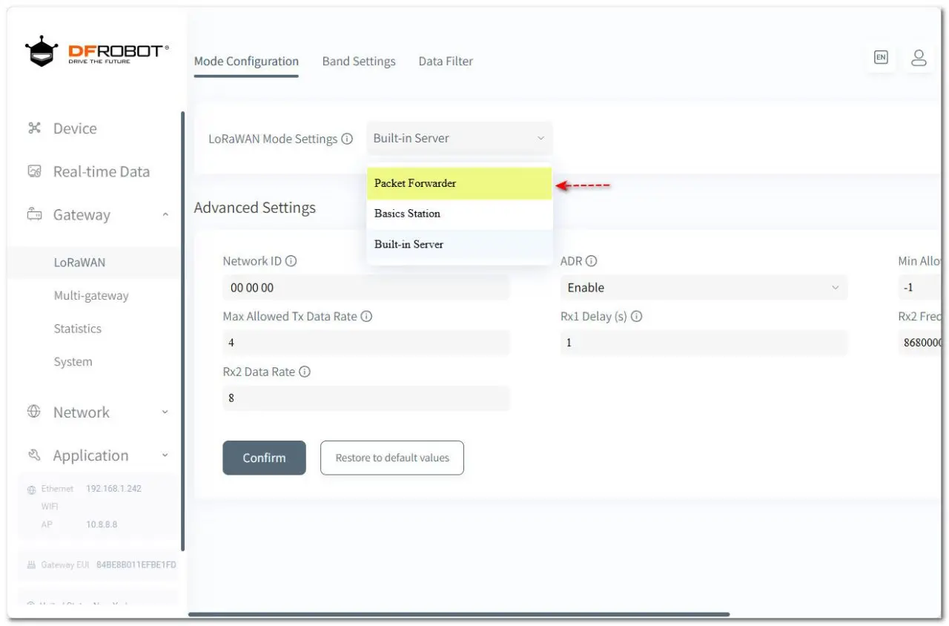
Task: Click the Rx1 Delay input field
Action: [x=704, y=343]
